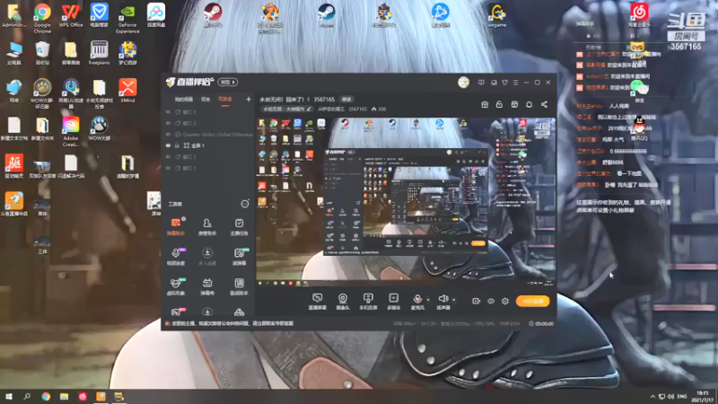Click the record video icon near start button
This screenshot has height=404, width=718.
tap(477, 301)
